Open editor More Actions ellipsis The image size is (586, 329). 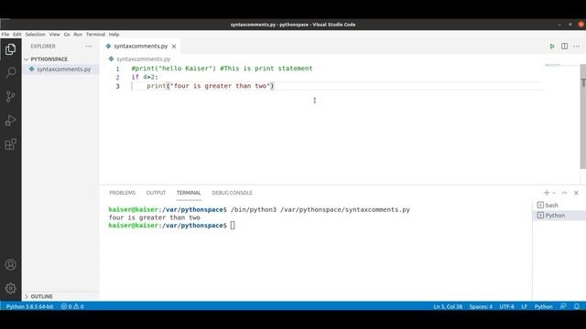[x=576, y=47]
